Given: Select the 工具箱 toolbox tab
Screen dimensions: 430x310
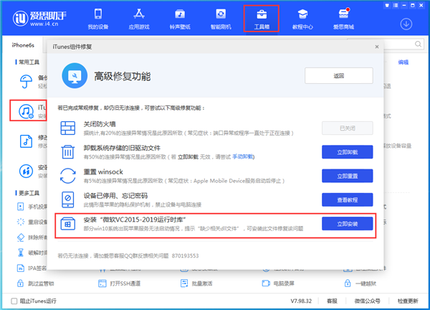Looking at the screenshot, I should 261,19.
